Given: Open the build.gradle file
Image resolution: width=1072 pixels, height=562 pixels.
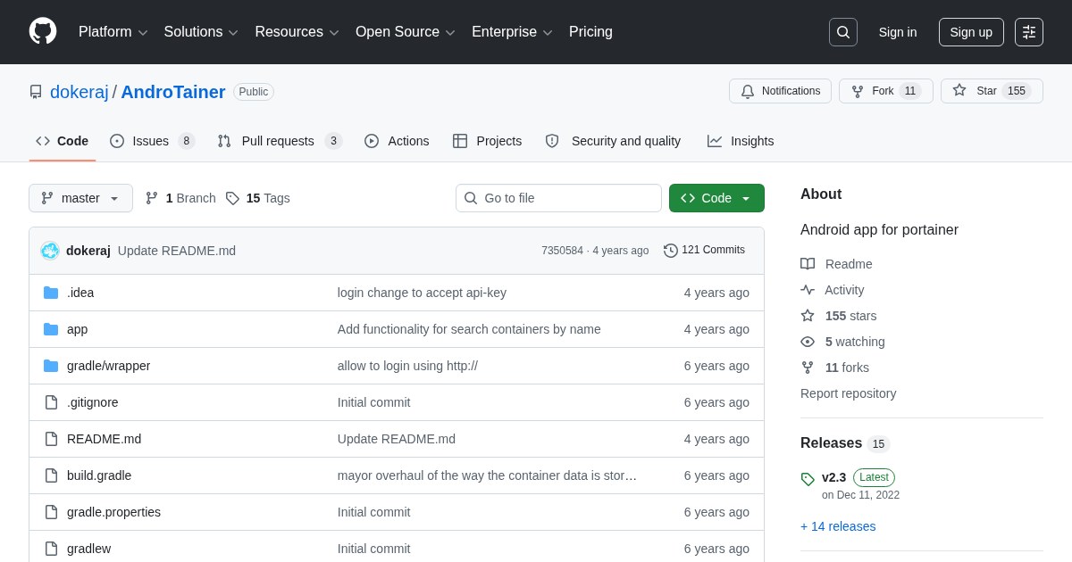Looking at the screenshot, I should [99, 475].
